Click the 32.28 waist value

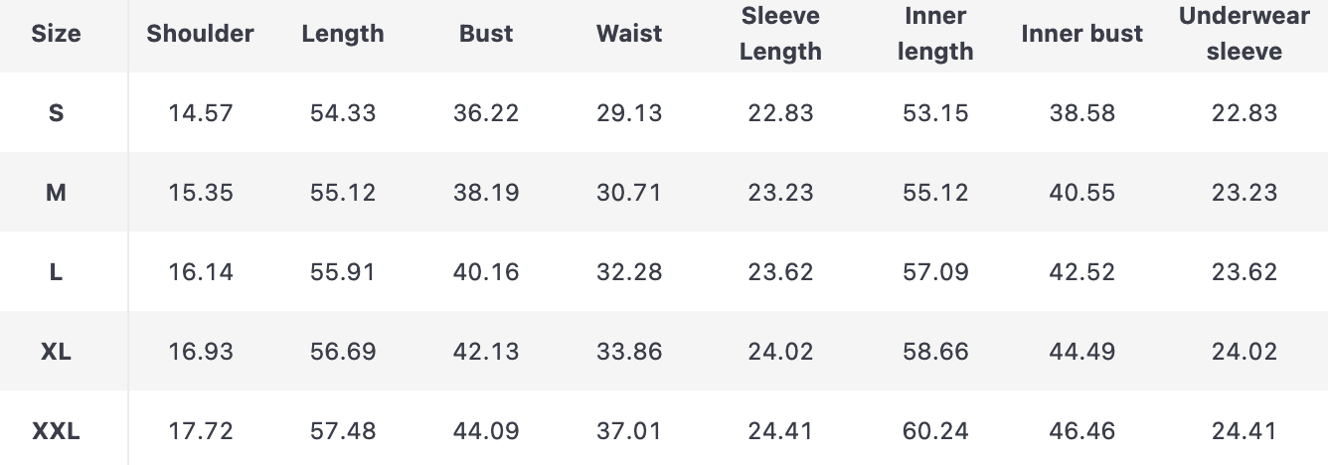pos(629,272)
